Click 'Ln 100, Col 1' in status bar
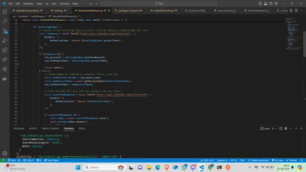Image resolution: width=306 pixels, height=172 pixels. coord(207,160)
